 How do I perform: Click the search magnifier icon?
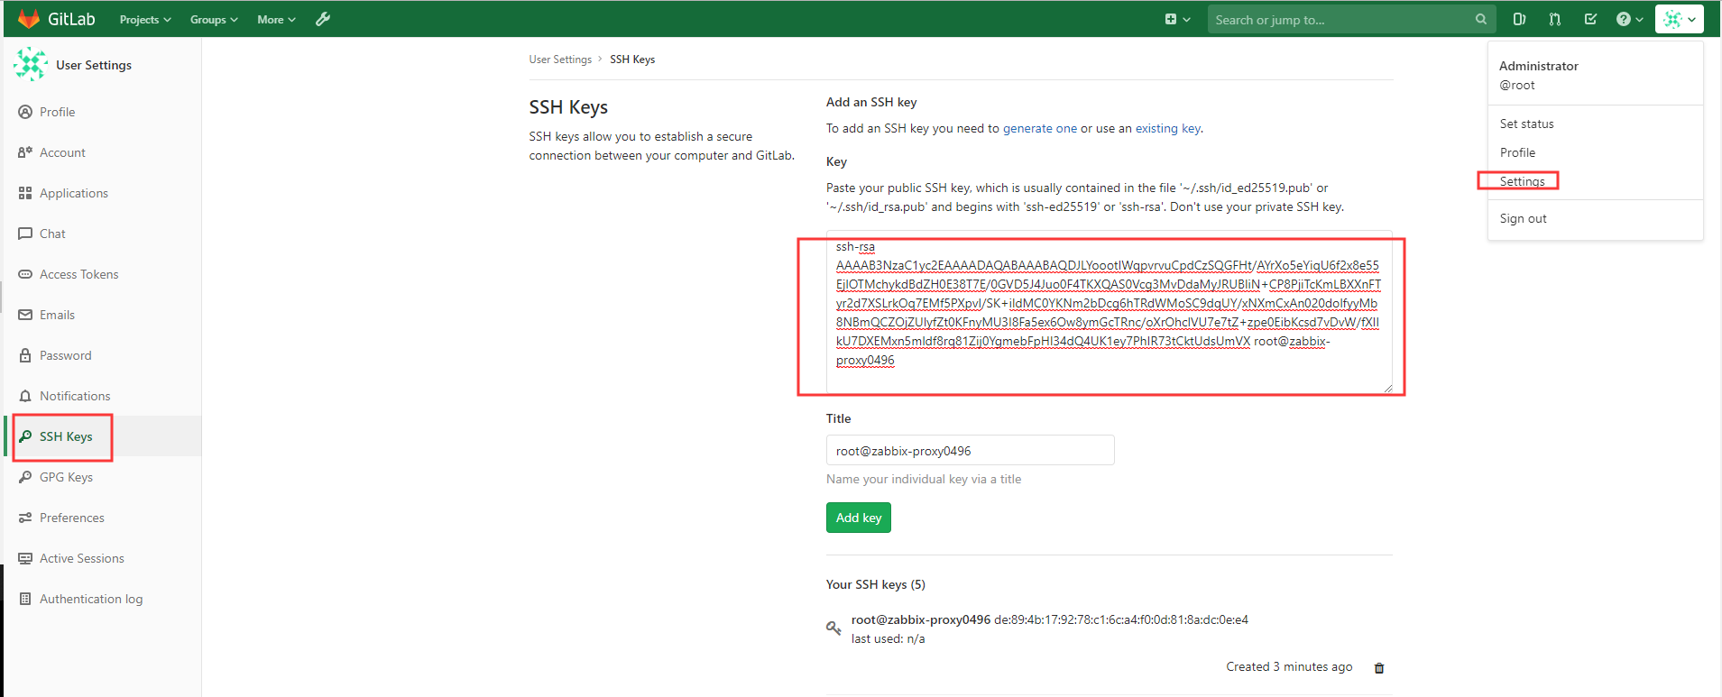point(1480,19)
